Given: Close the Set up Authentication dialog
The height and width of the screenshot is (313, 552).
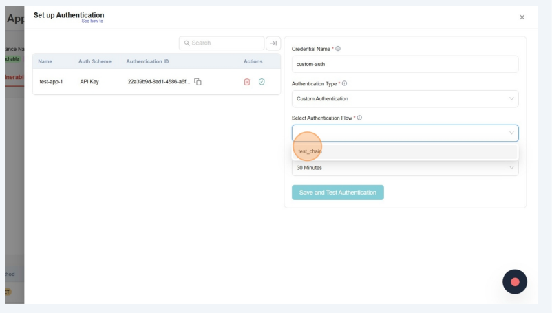Looking at the screenshot, I should [x=522, y=17].
